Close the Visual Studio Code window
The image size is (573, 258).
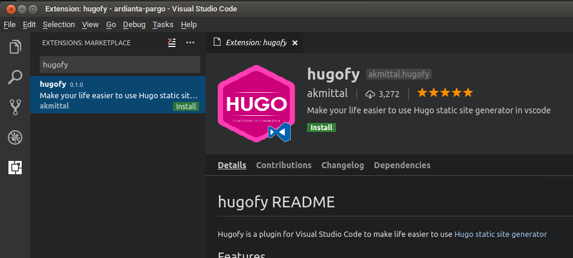[11, 9]
